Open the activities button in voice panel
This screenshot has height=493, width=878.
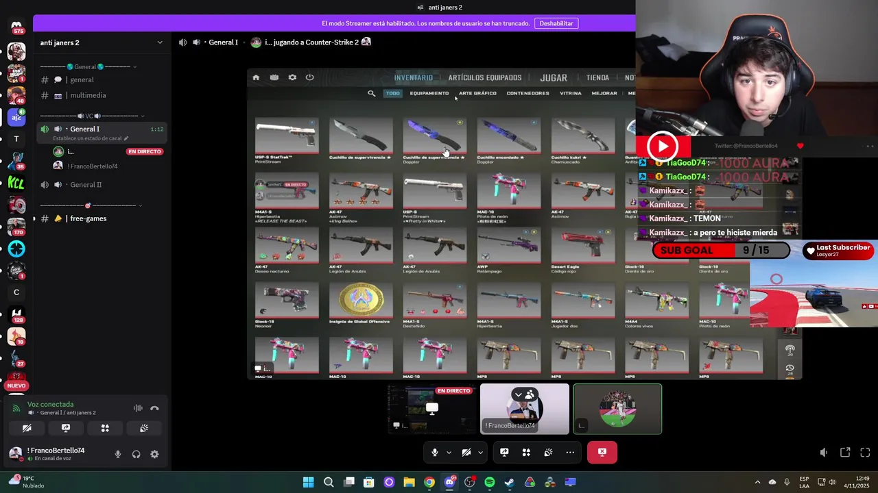pyautogui.click(x=105, y=428)
